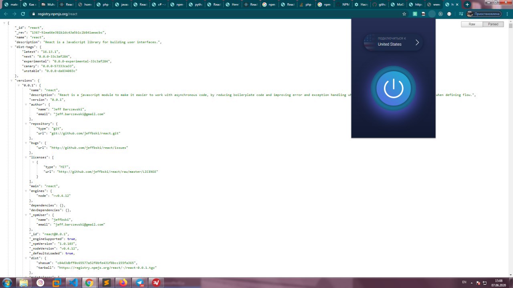
Task: Open VirtualBox from the taskbar
Action: [x=57, y=283]
